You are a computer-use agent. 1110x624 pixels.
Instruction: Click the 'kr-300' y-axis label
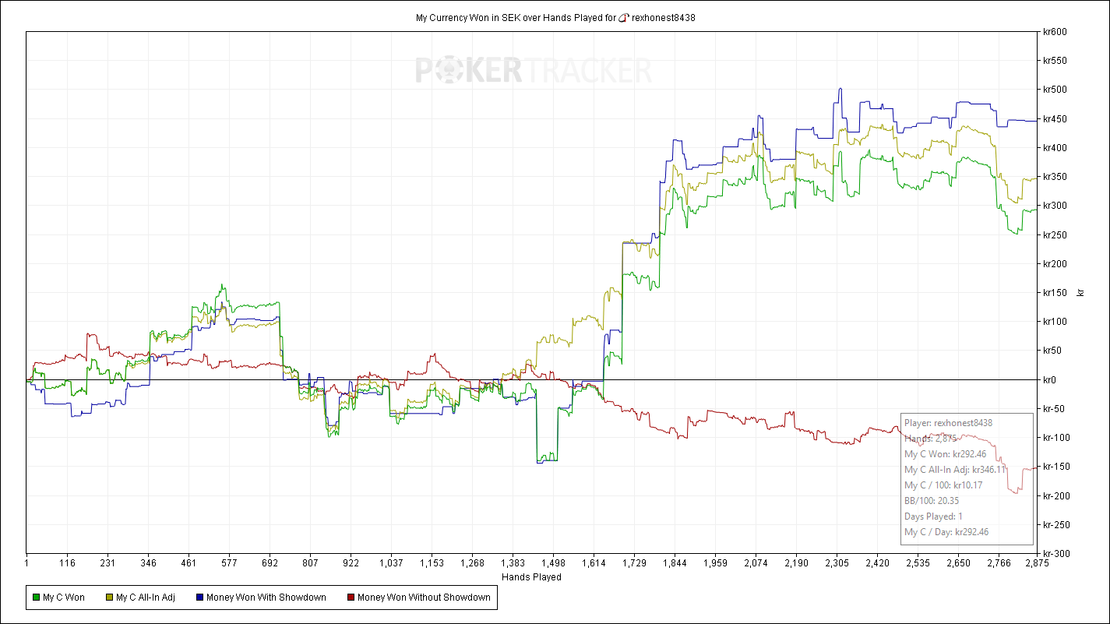[1055, 554]
